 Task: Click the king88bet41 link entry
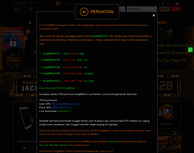68,81
